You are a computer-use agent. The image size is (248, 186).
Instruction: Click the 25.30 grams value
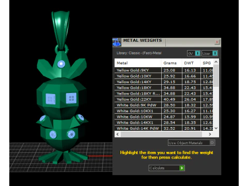(169, 111)
